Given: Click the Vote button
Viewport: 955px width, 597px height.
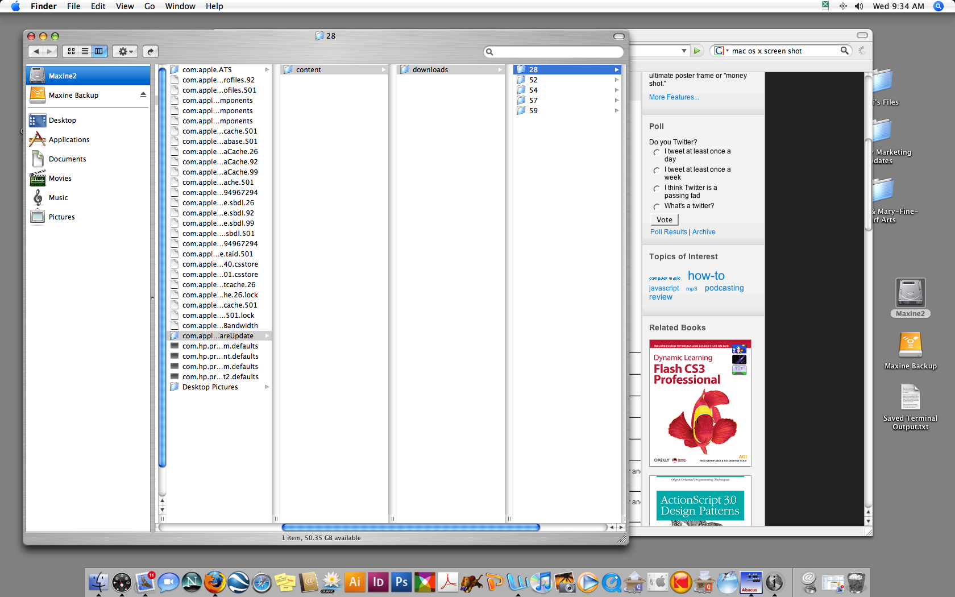Looking at the screenshot, I should 664,219.
